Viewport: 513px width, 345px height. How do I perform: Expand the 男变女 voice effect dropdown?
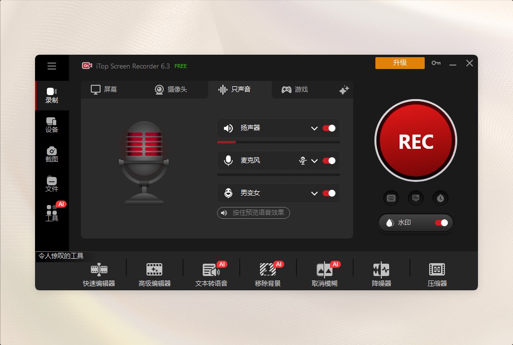tap(315, 193)
